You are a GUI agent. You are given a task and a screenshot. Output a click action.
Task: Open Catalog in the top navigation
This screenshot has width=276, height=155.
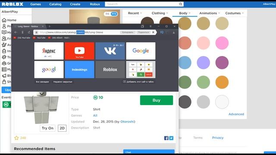[x=55, y=4]
